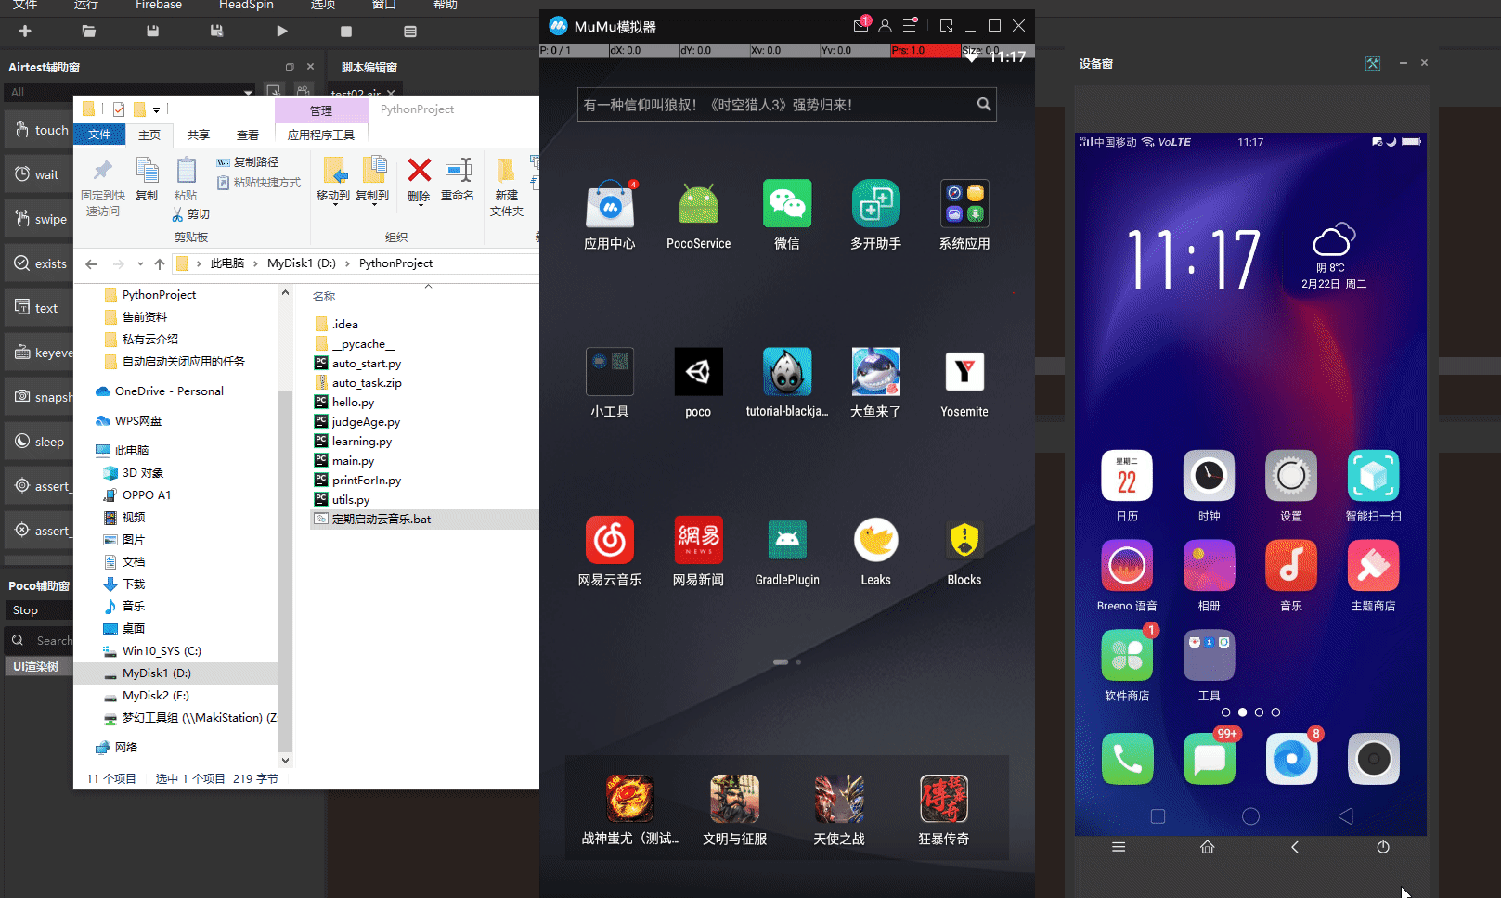Click the home icon below device screen
The height and width of the screenshot is (898, 1501).
pyautogui.click(x=1207, y=847)
